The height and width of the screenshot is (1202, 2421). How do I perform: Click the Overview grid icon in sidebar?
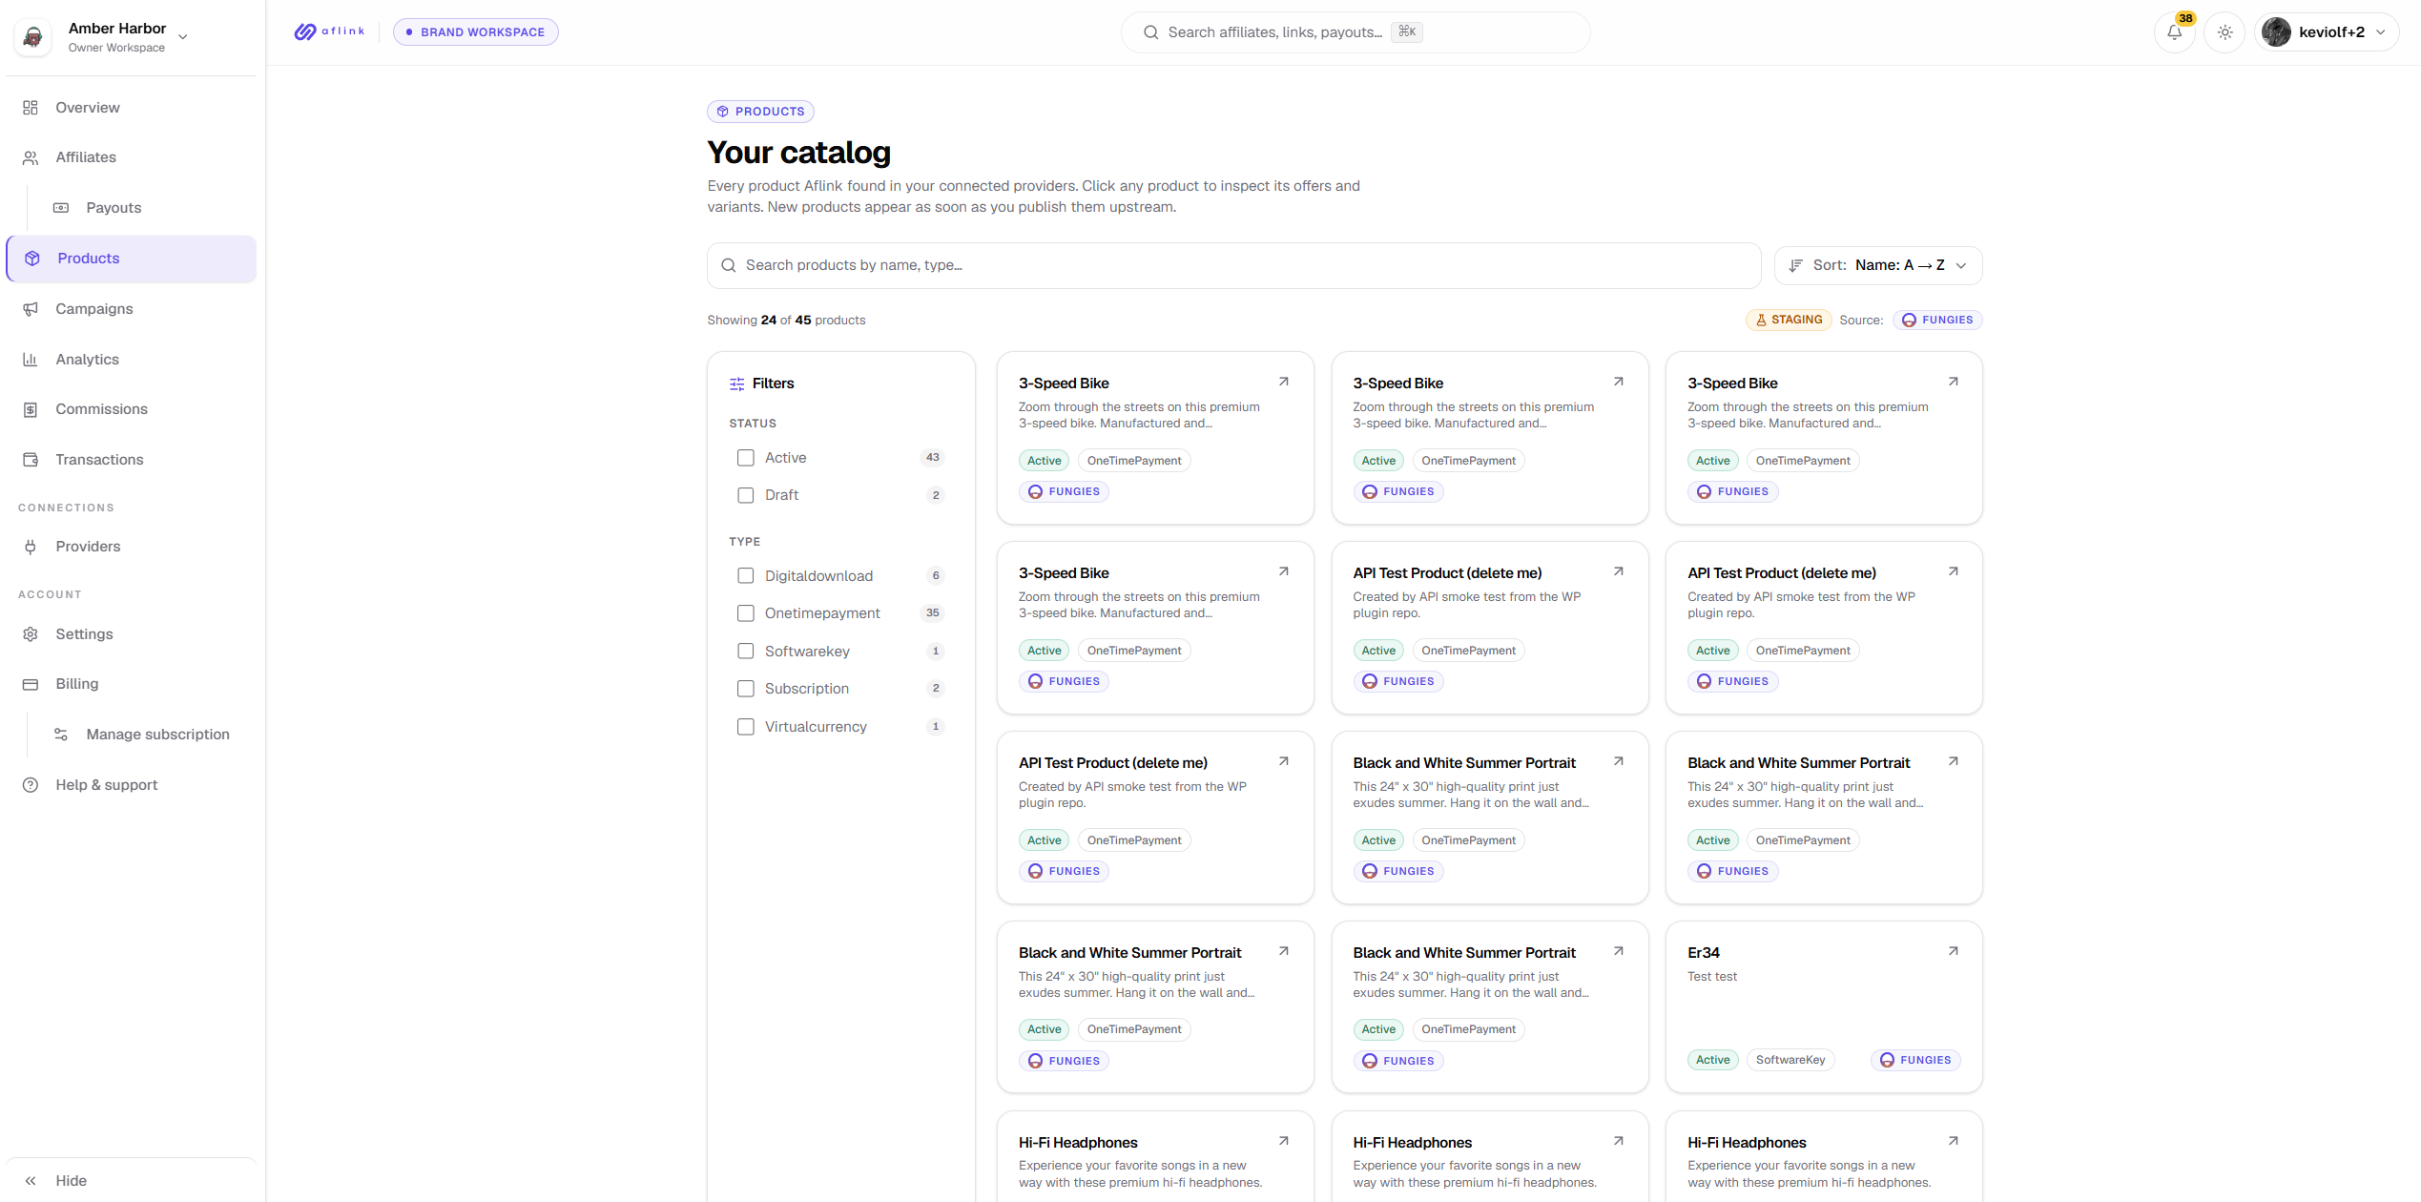[31, 108]
